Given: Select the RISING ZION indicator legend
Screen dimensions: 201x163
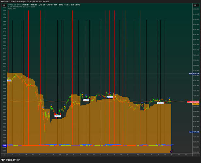Looking at the screenshot, I should (12, 9).
